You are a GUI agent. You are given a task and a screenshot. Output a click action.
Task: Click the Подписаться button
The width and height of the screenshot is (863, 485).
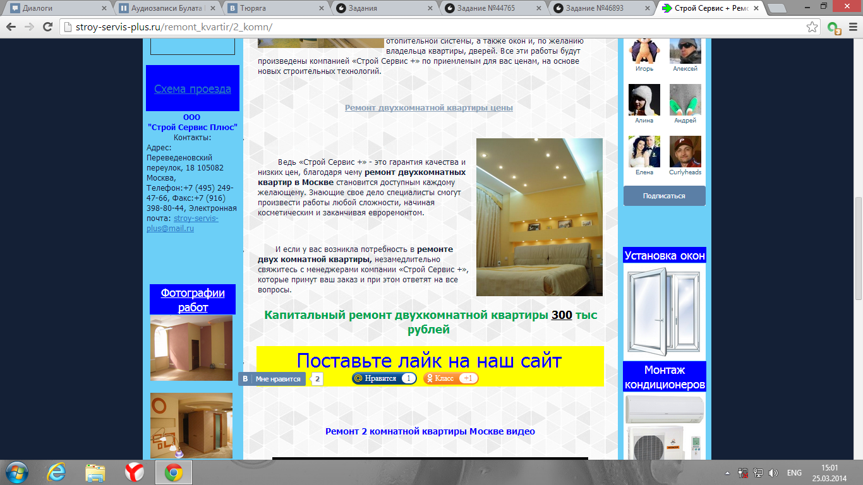[x=664, y=196]
